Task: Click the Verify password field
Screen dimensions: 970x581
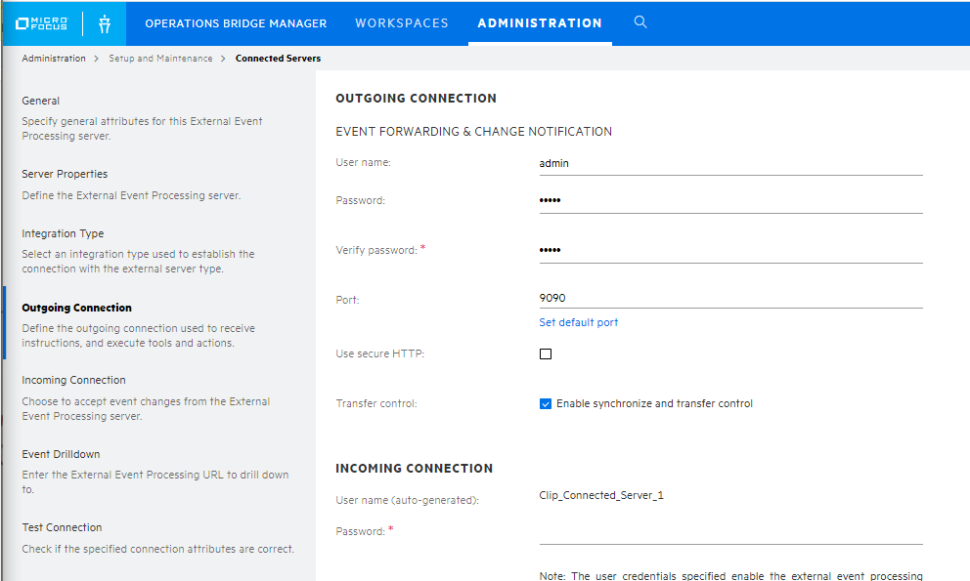Action: [x=730, y=251]
